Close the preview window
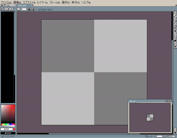The width and height of the screenshot is (177, 138). pos(171,101)
